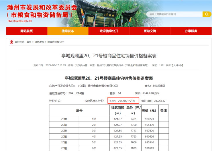
Task: Click the 房号 table header
Action: 79,110
